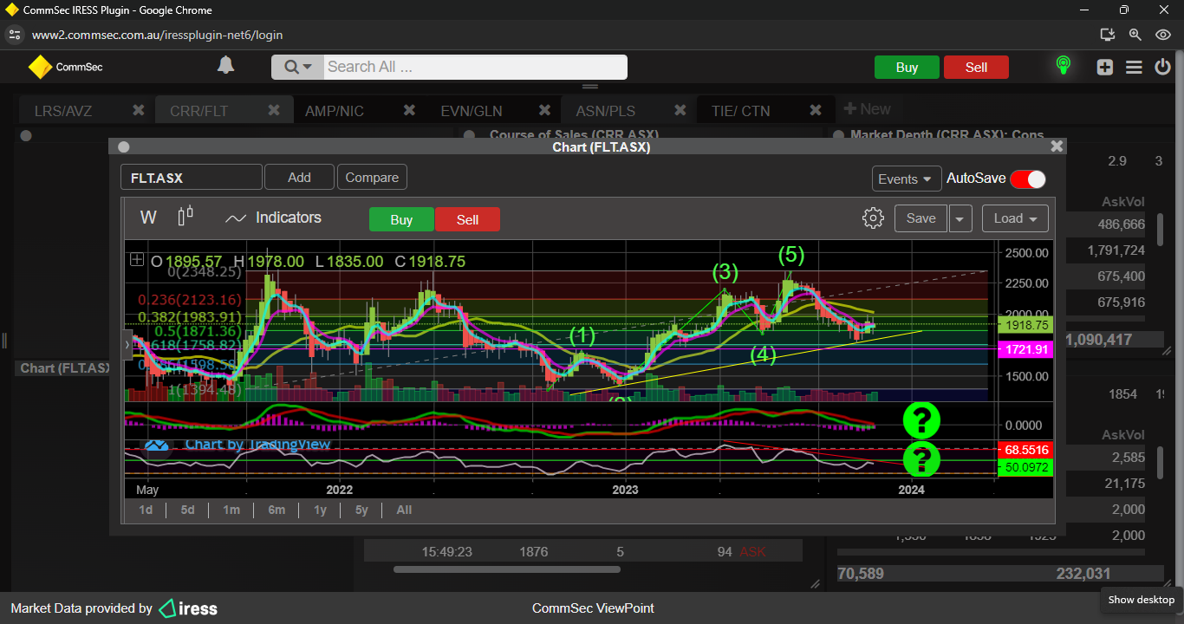
Task: Select the 1d time range
Action: coord(146,510)
